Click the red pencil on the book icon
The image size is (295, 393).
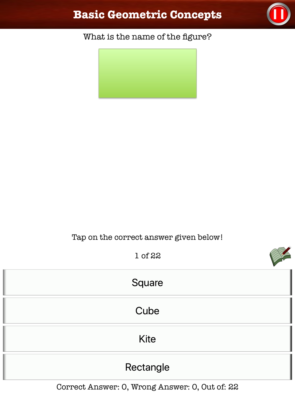click(x=286, y=250)
